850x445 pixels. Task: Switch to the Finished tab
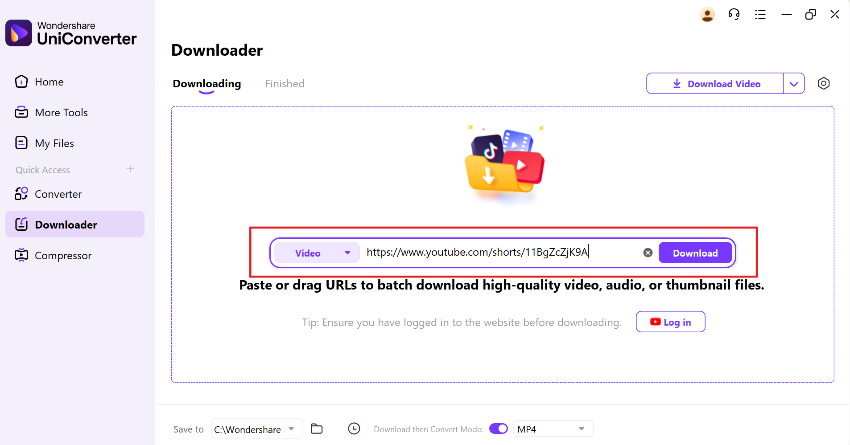point(285,84)
